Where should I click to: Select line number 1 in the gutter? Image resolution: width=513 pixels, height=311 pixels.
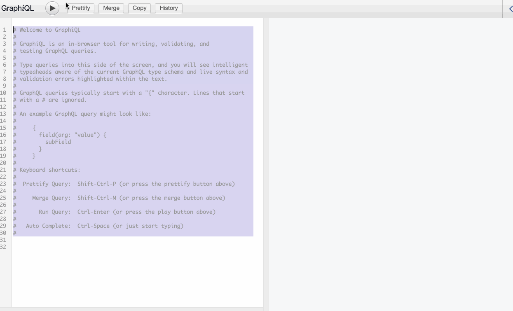tap(4, 30)
